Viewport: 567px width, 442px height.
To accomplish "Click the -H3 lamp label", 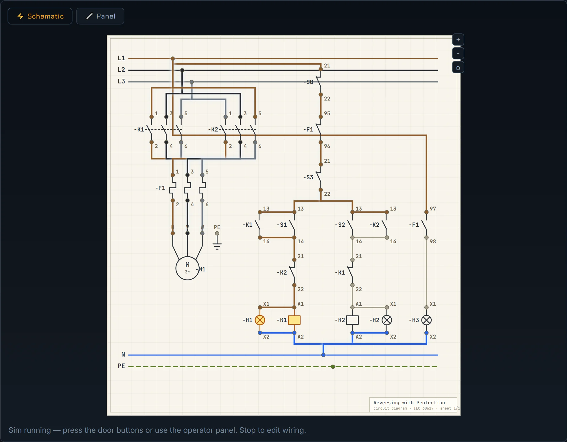I will coord(414,320).
